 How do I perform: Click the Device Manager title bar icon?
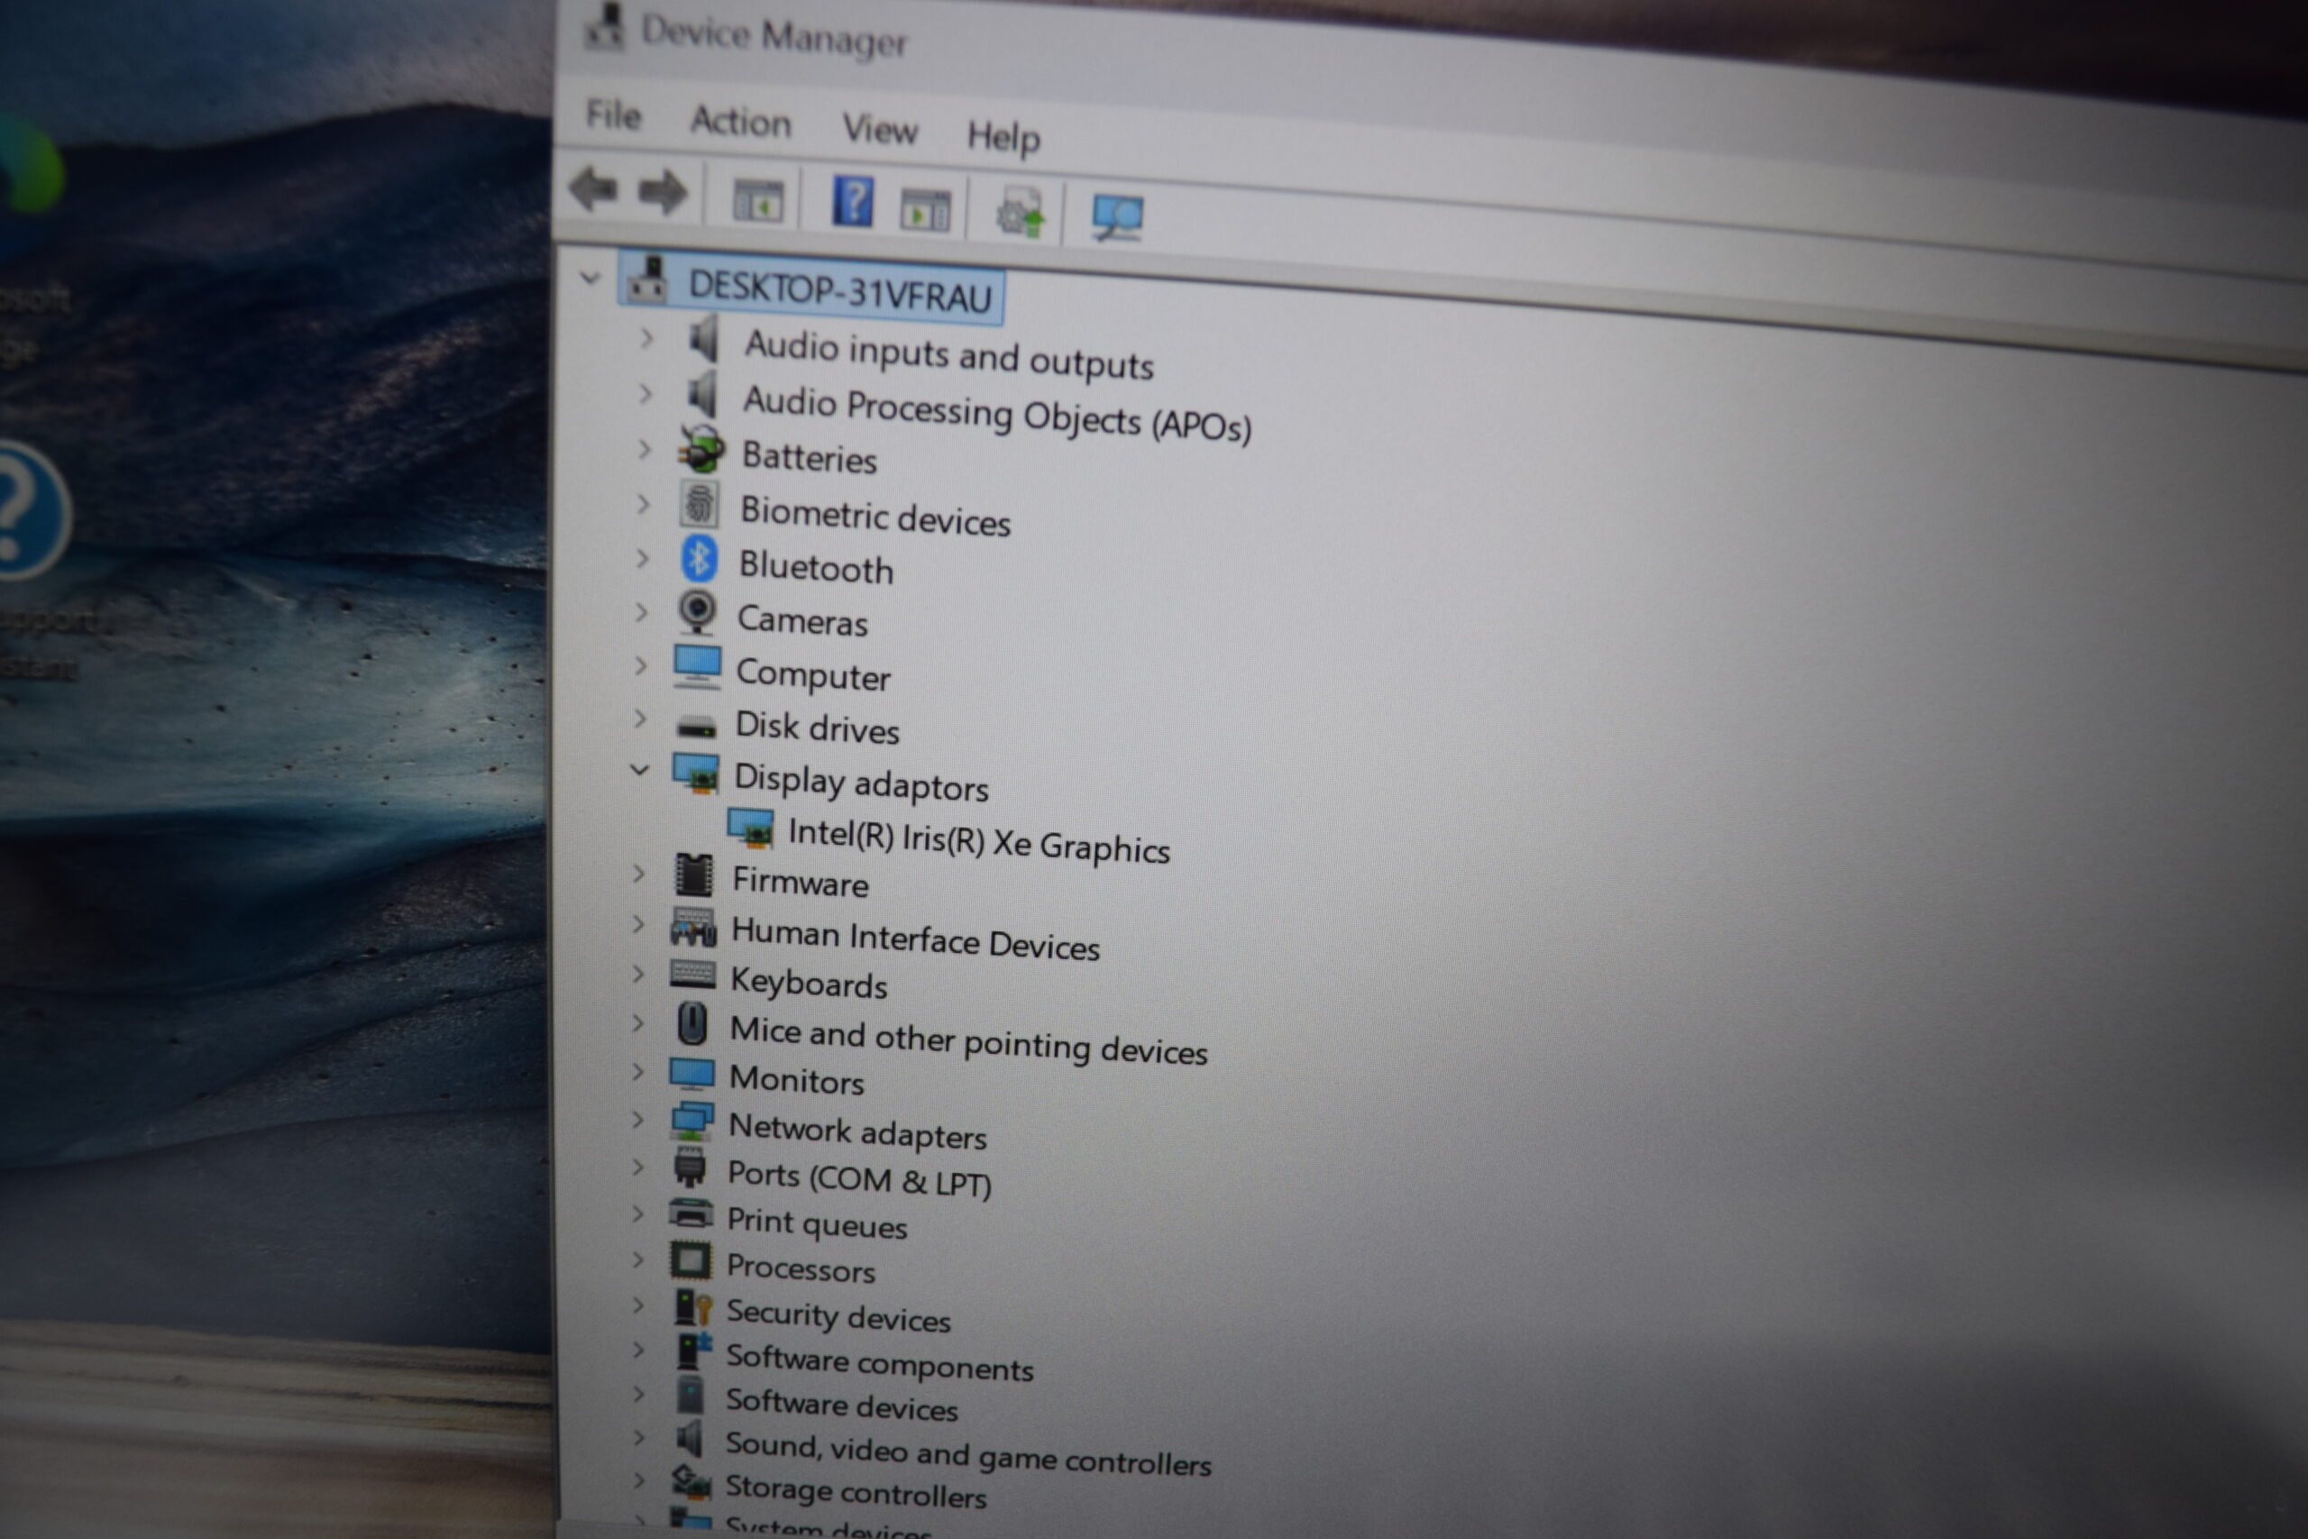coord(606,25)
